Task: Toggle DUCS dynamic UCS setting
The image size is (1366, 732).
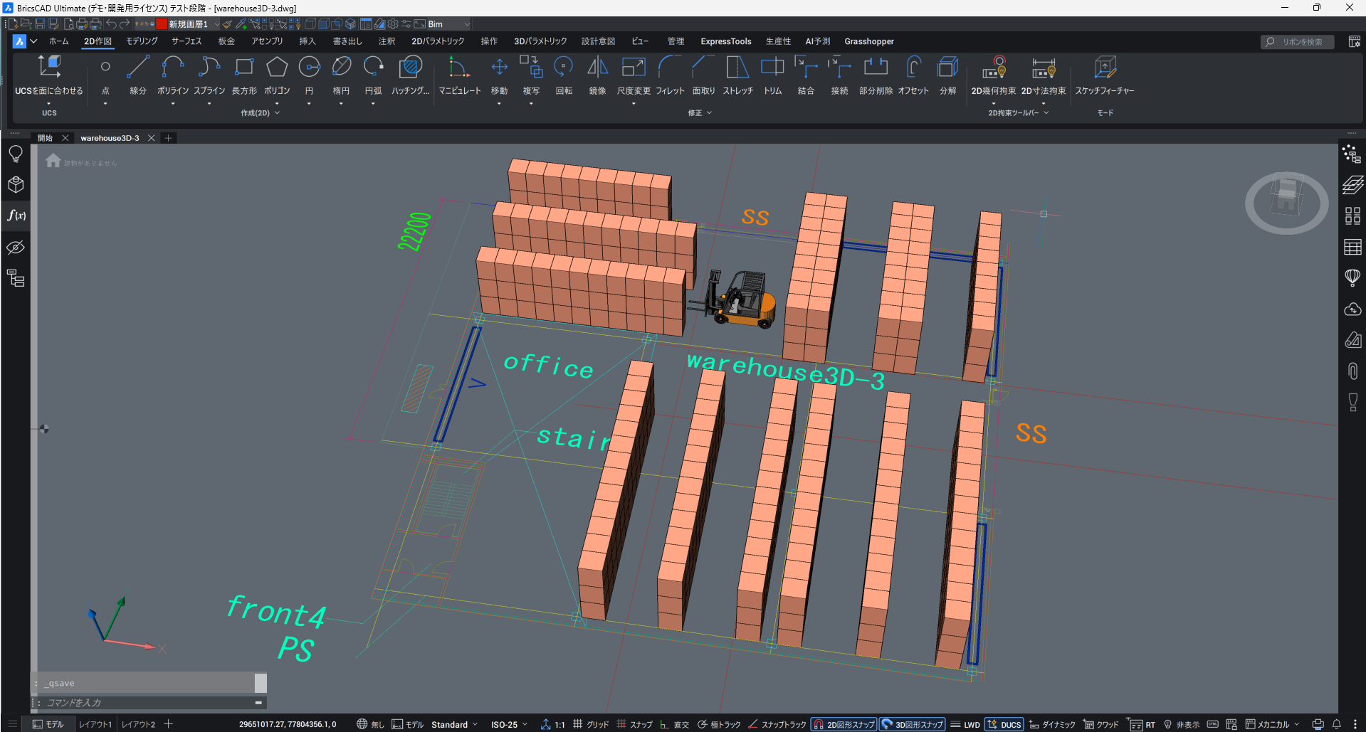Action: coord(1004,724)
